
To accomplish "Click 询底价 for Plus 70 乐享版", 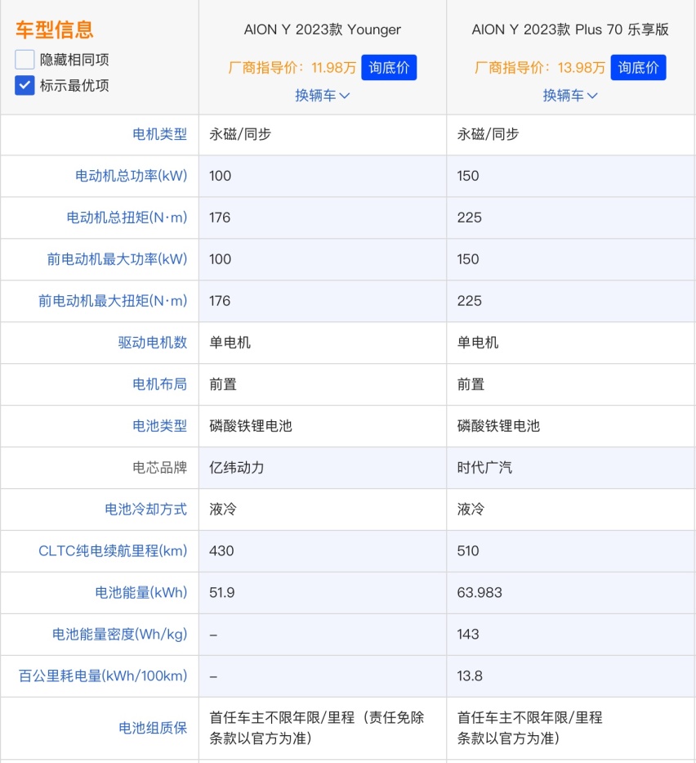I will [x=638, y=67].
